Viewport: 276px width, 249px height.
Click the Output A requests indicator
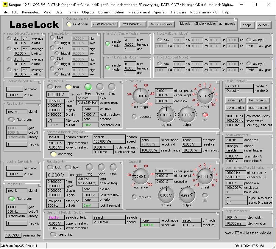coord(135,117)
